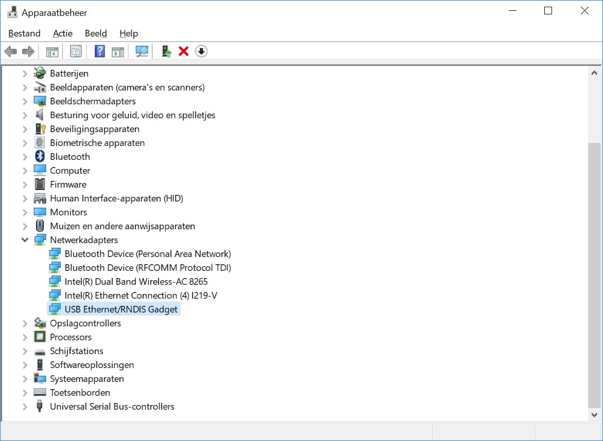Maximize the Apparaatbeheer window

[548, 11]
